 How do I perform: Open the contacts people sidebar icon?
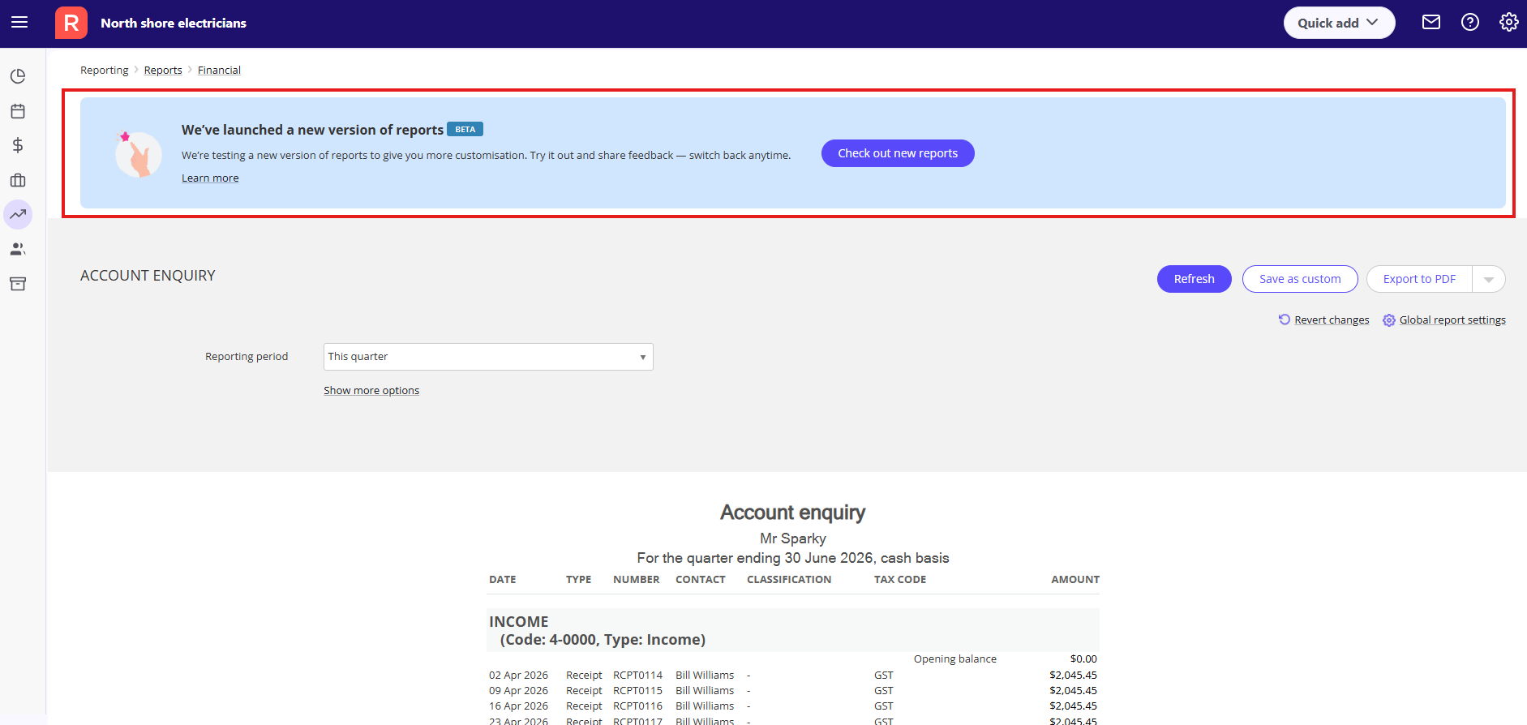tap(18, 249)
